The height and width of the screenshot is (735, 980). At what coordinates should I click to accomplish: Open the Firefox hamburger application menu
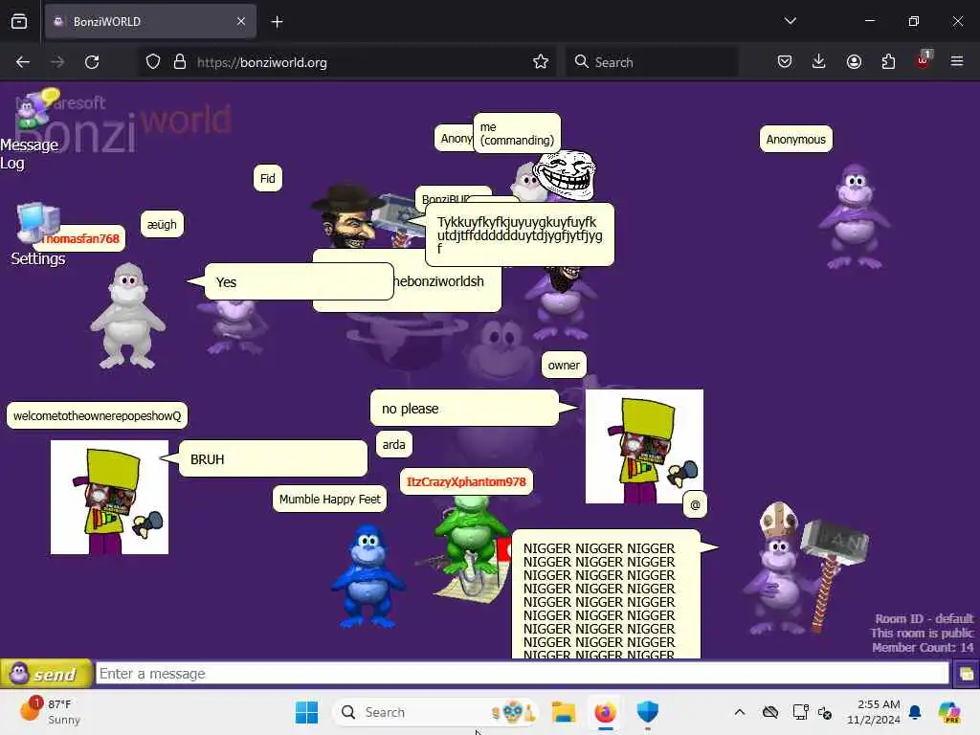point(957,61)
